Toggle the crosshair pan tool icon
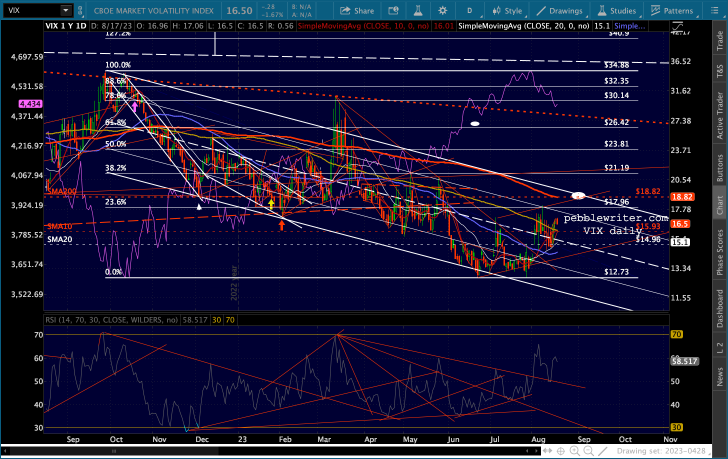728x459 pixels. coord(561,451)
